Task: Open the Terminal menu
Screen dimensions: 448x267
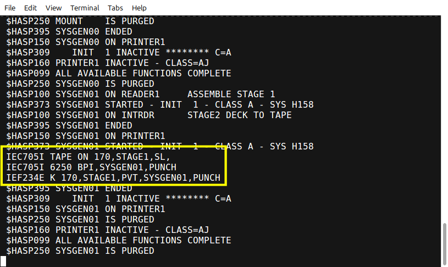Action: [85, 8]
